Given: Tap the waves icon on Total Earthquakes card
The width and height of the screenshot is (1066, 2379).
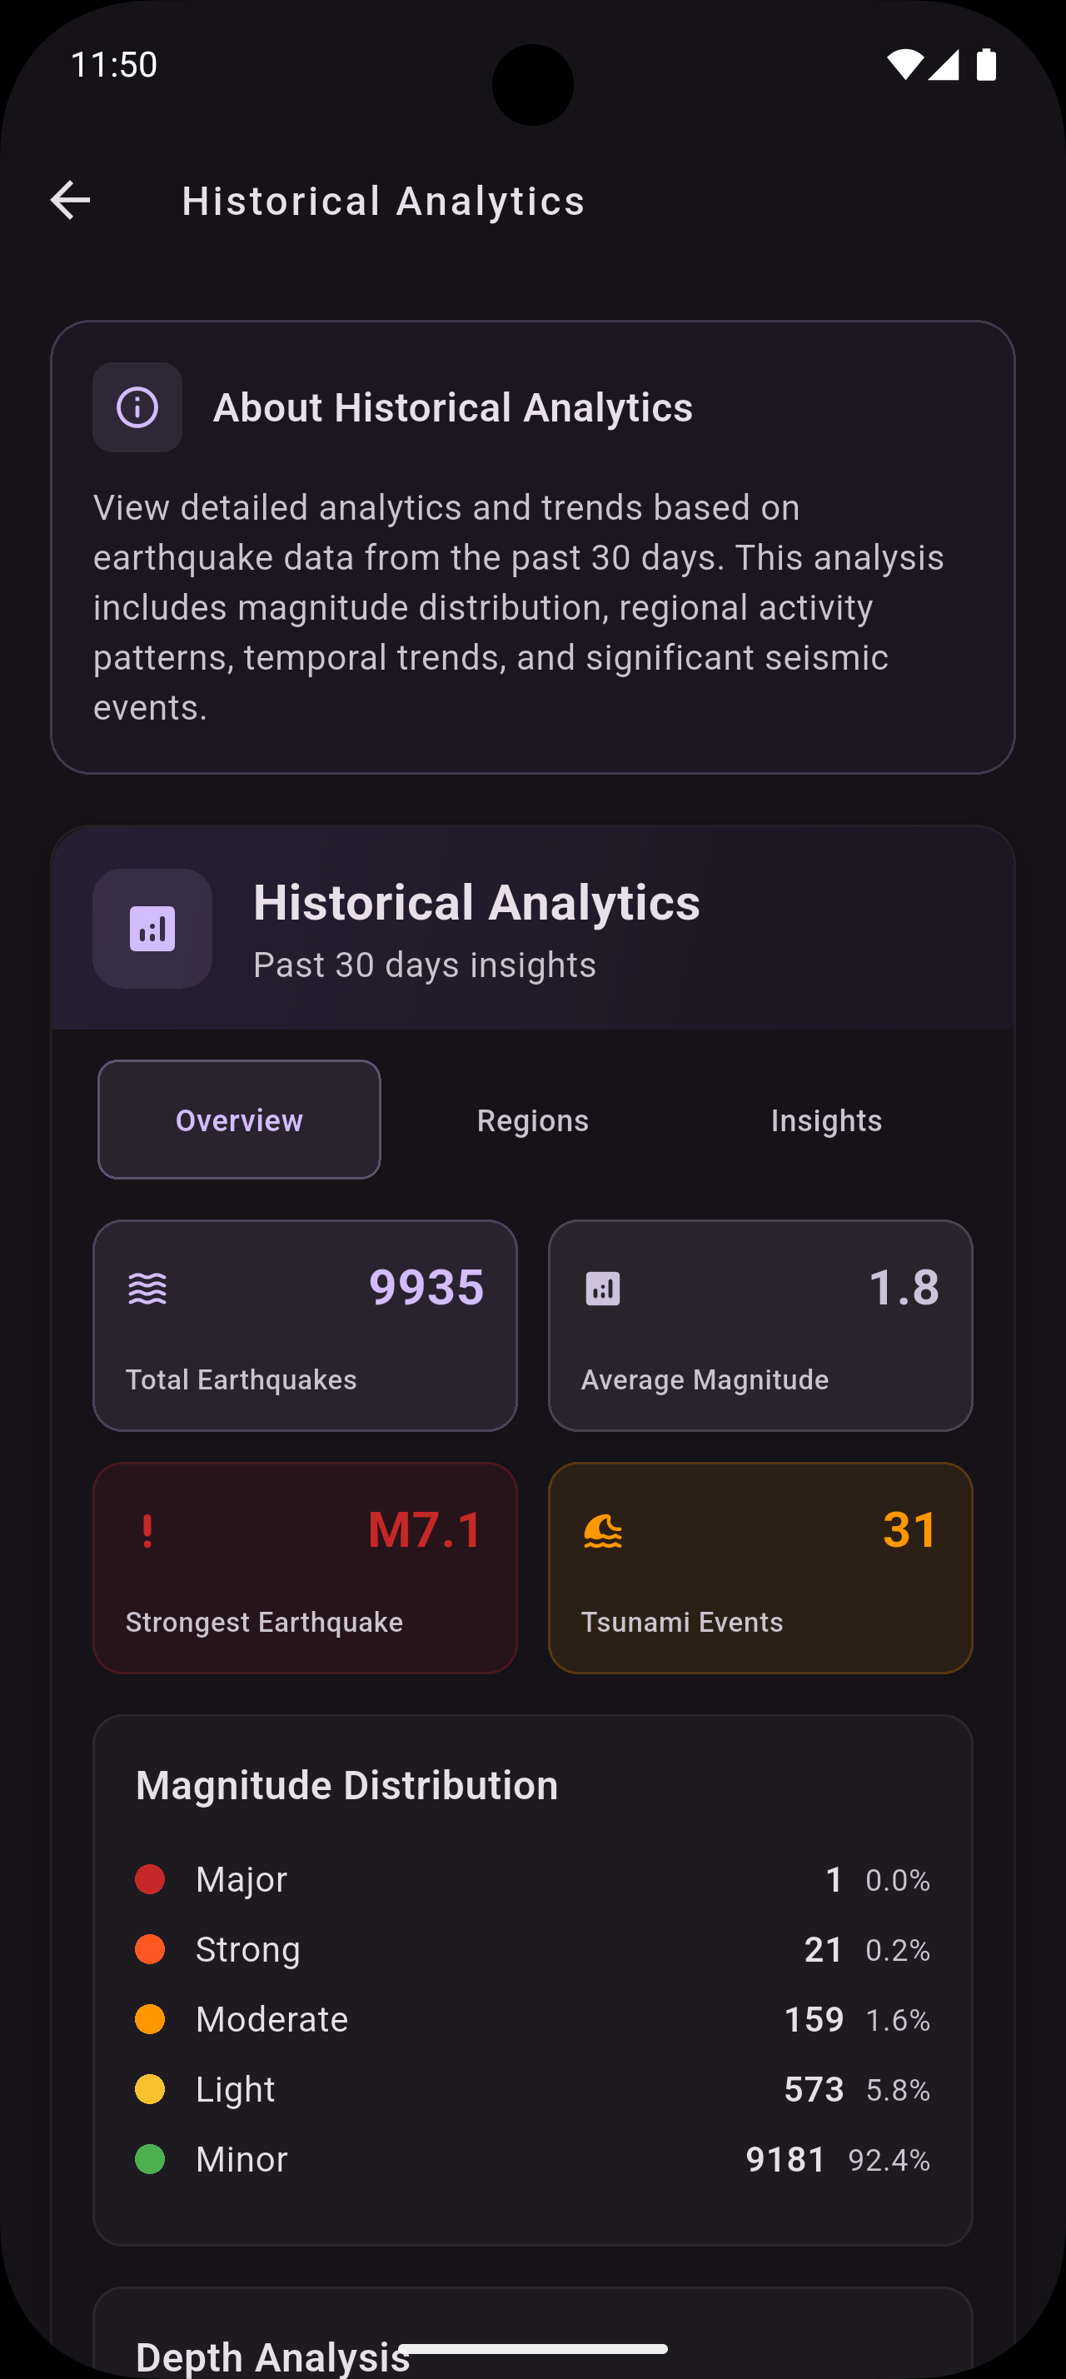Looking at the screenshot, I should point(147,1289).
